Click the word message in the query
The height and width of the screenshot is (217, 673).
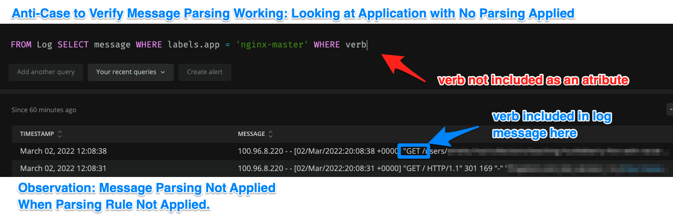(x=112, y=45)
